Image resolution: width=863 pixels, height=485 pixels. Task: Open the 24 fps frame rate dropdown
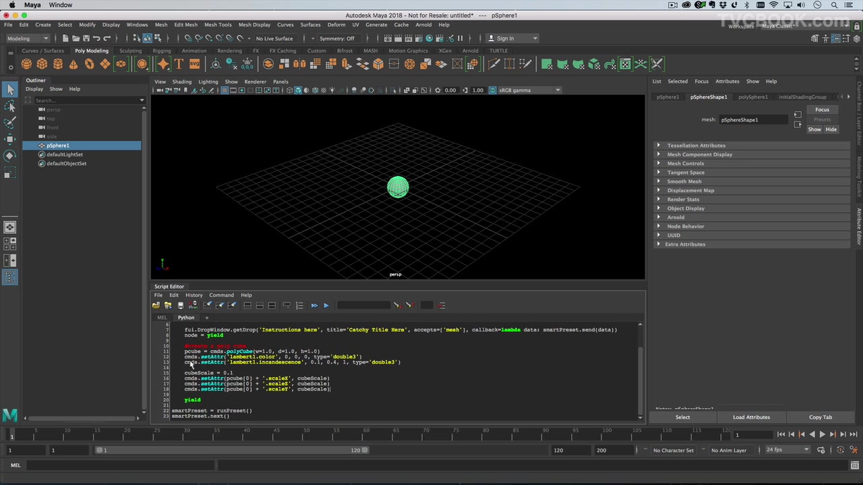[787, 450]
